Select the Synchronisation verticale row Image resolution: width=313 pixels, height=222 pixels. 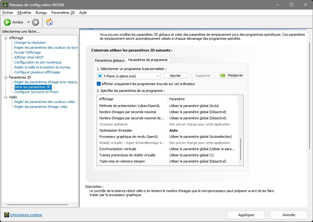[168, 149]
